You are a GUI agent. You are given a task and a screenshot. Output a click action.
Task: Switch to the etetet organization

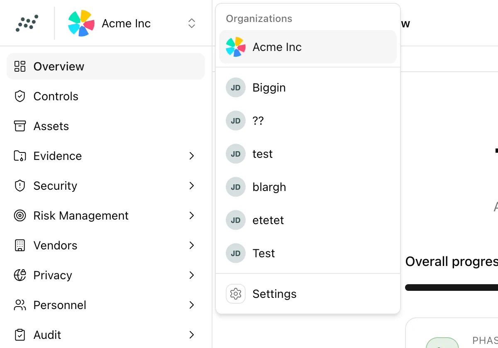(x=308, y=220)
